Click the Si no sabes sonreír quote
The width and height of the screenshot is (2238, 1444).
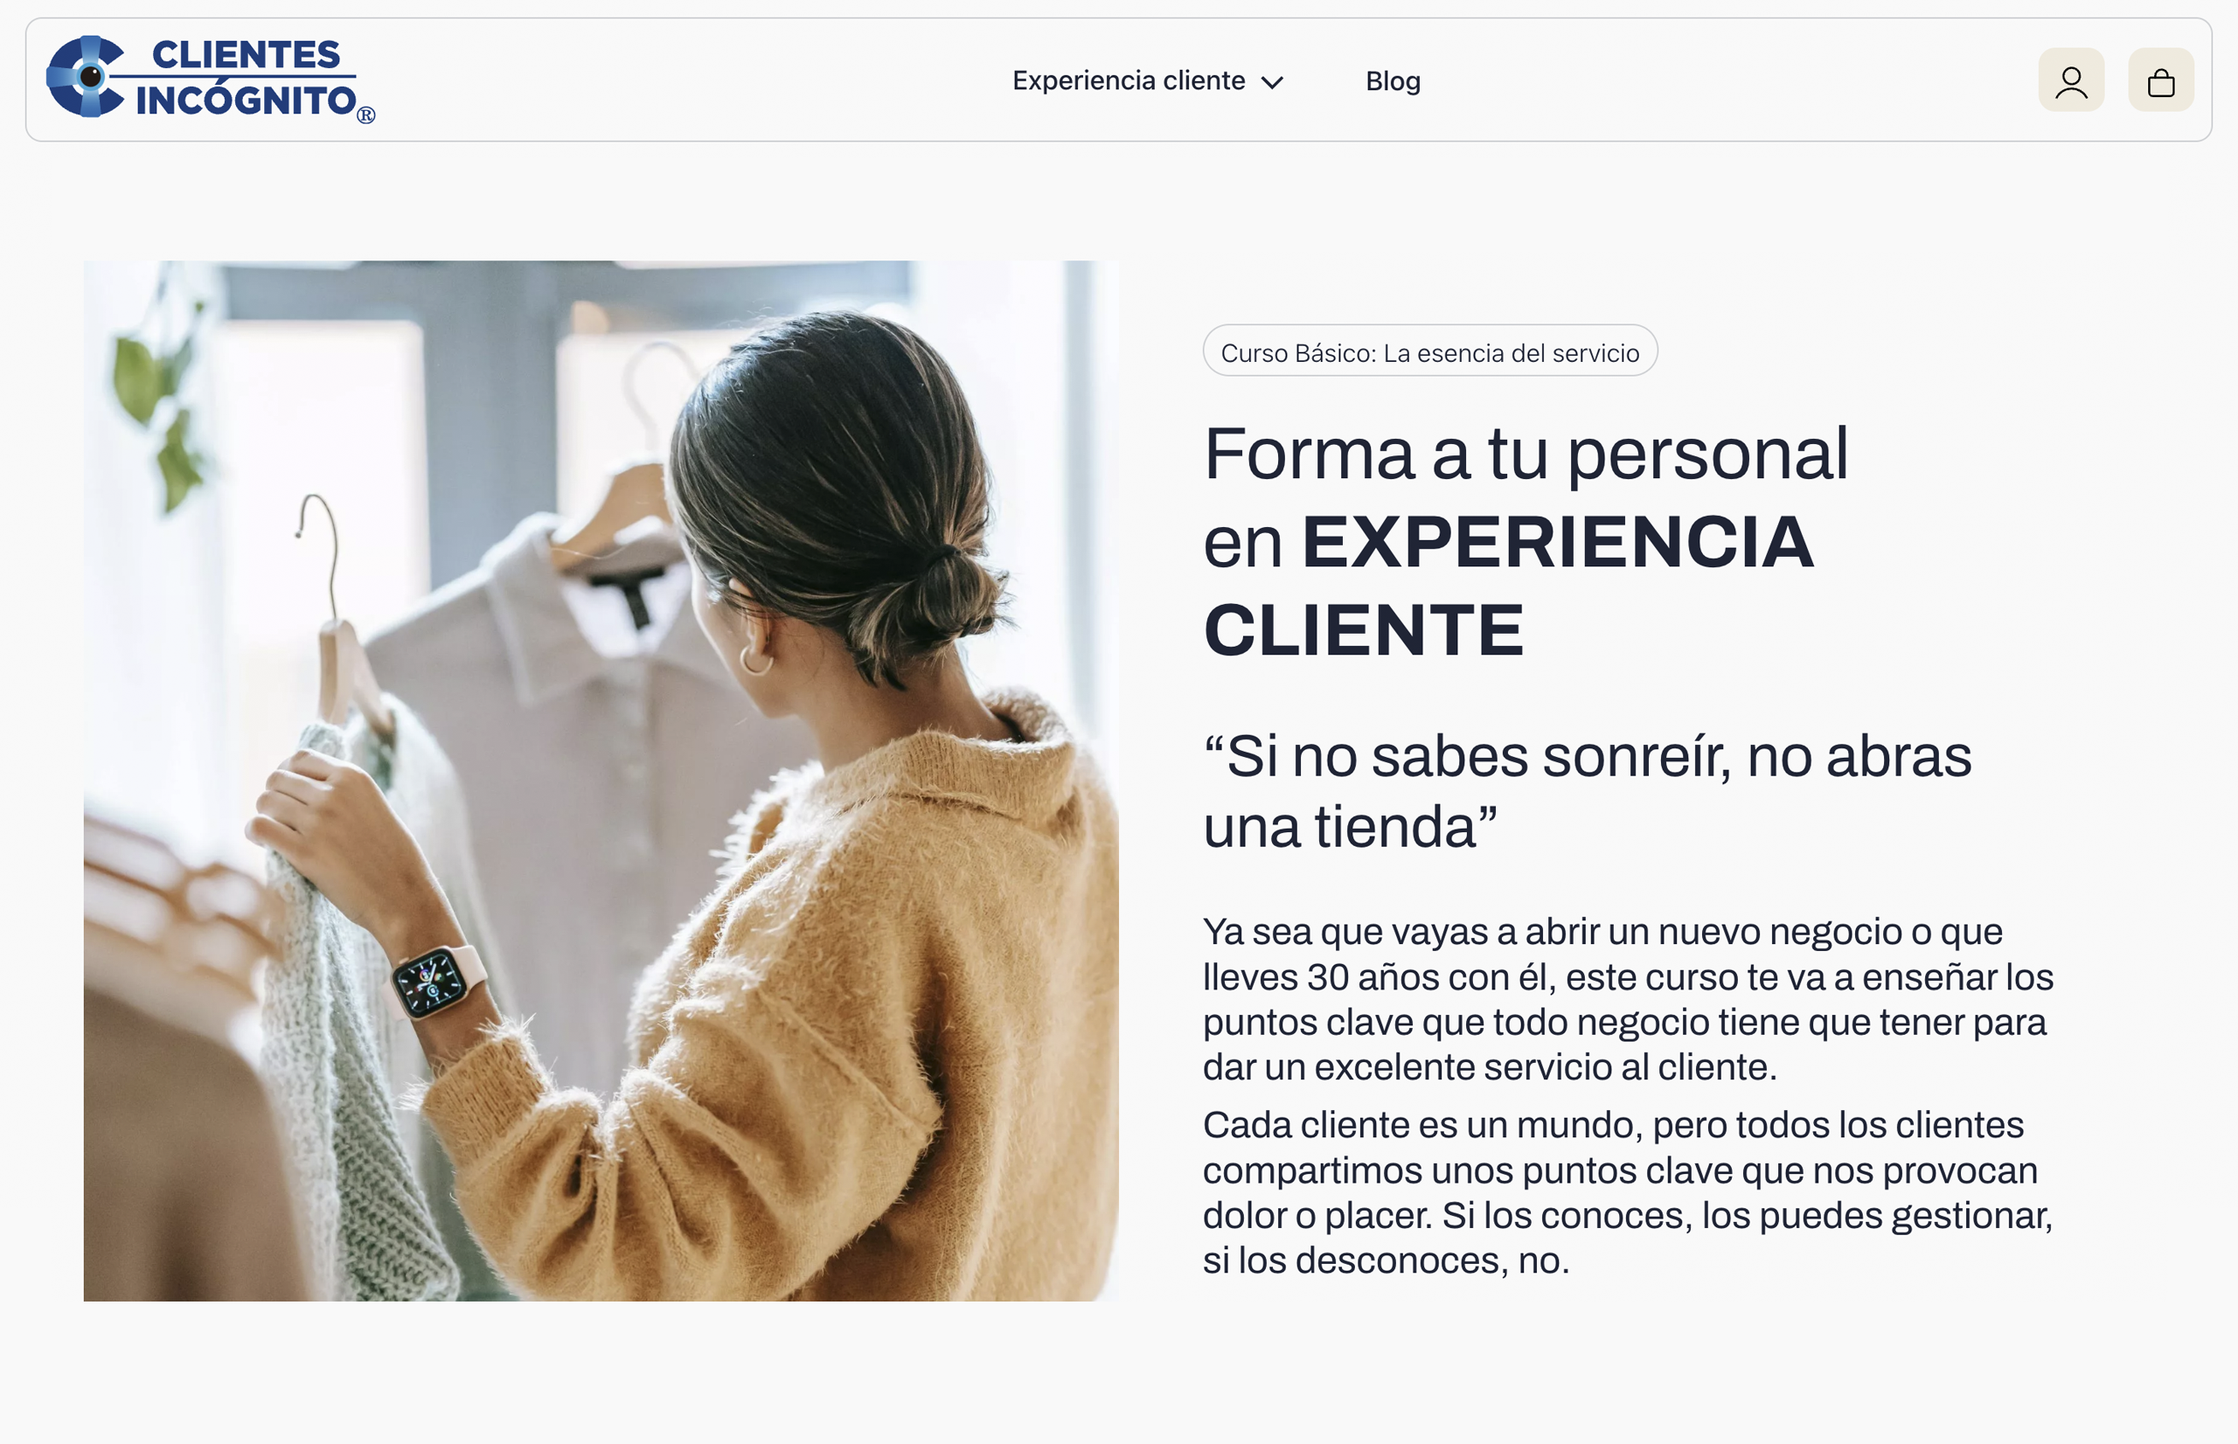1588,791
